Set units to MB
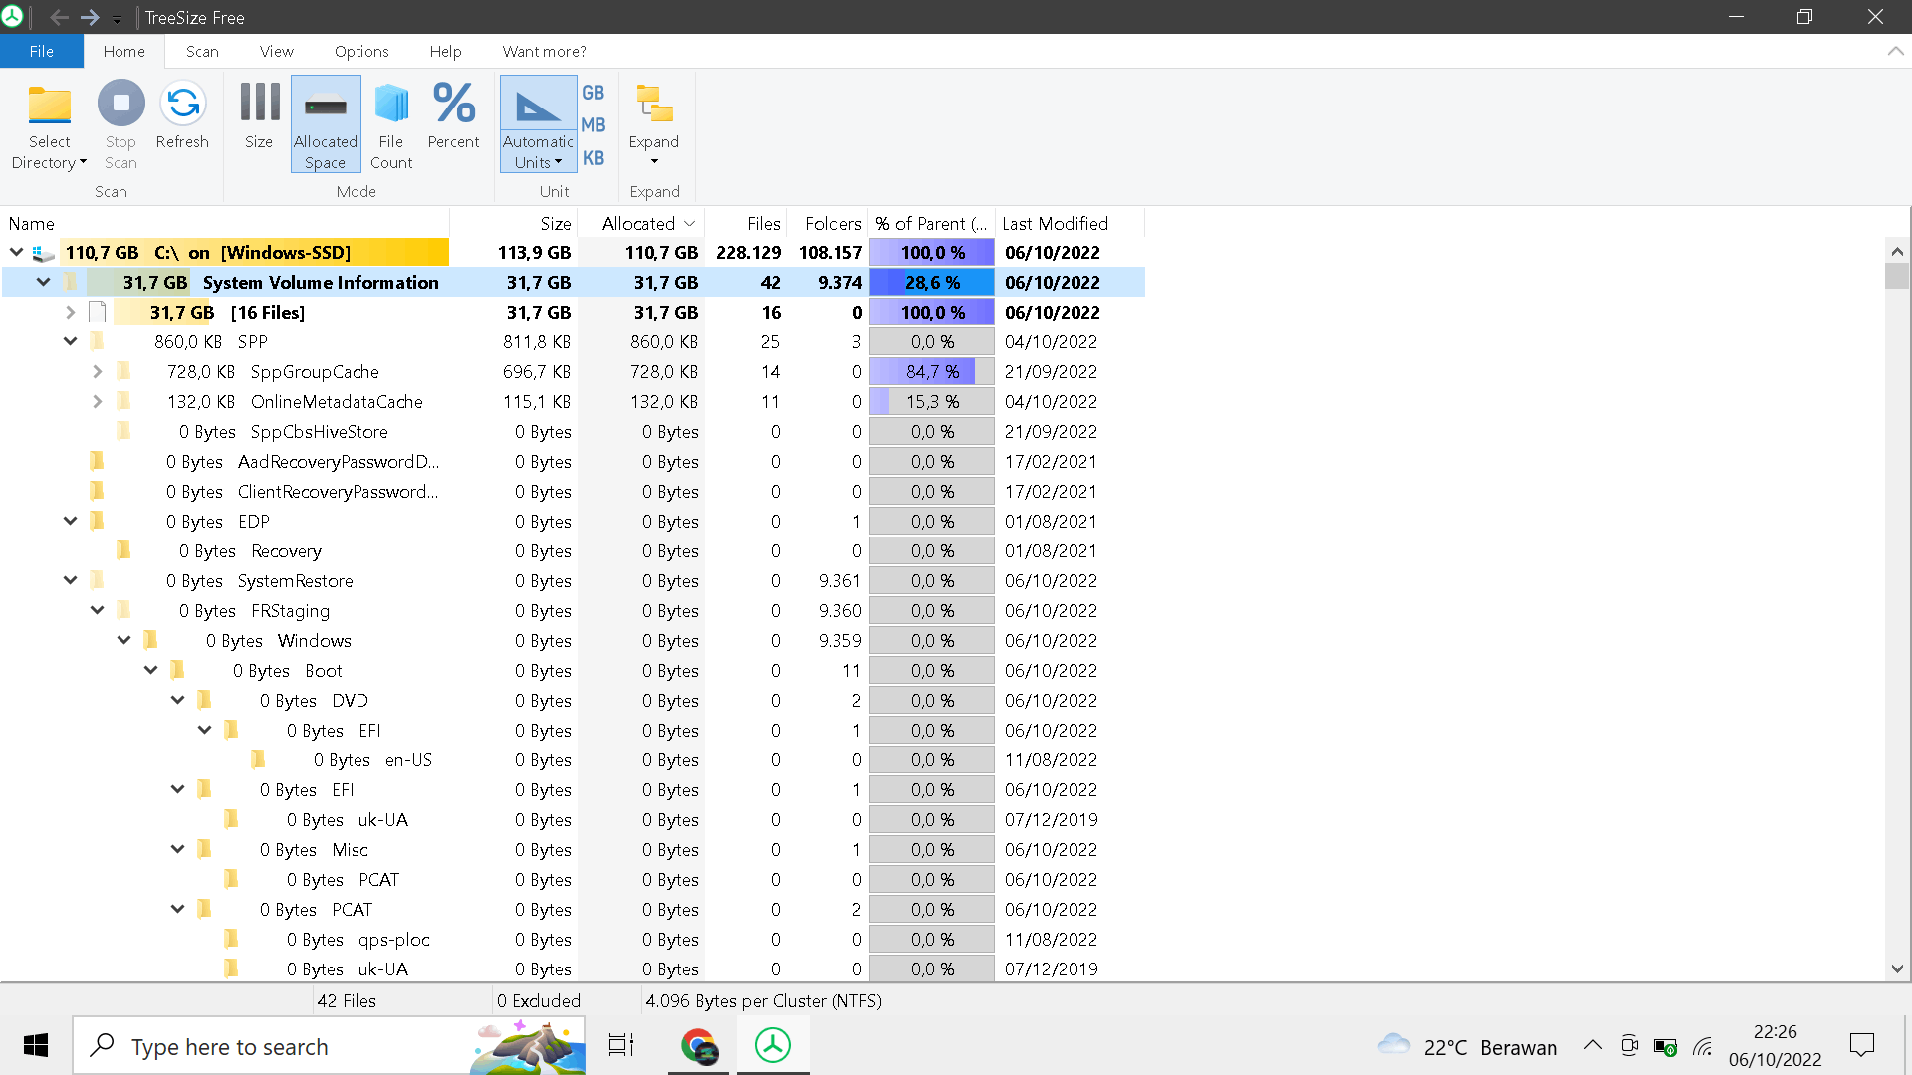This screenshot has width=1912, height=1075. coord(594,125)
